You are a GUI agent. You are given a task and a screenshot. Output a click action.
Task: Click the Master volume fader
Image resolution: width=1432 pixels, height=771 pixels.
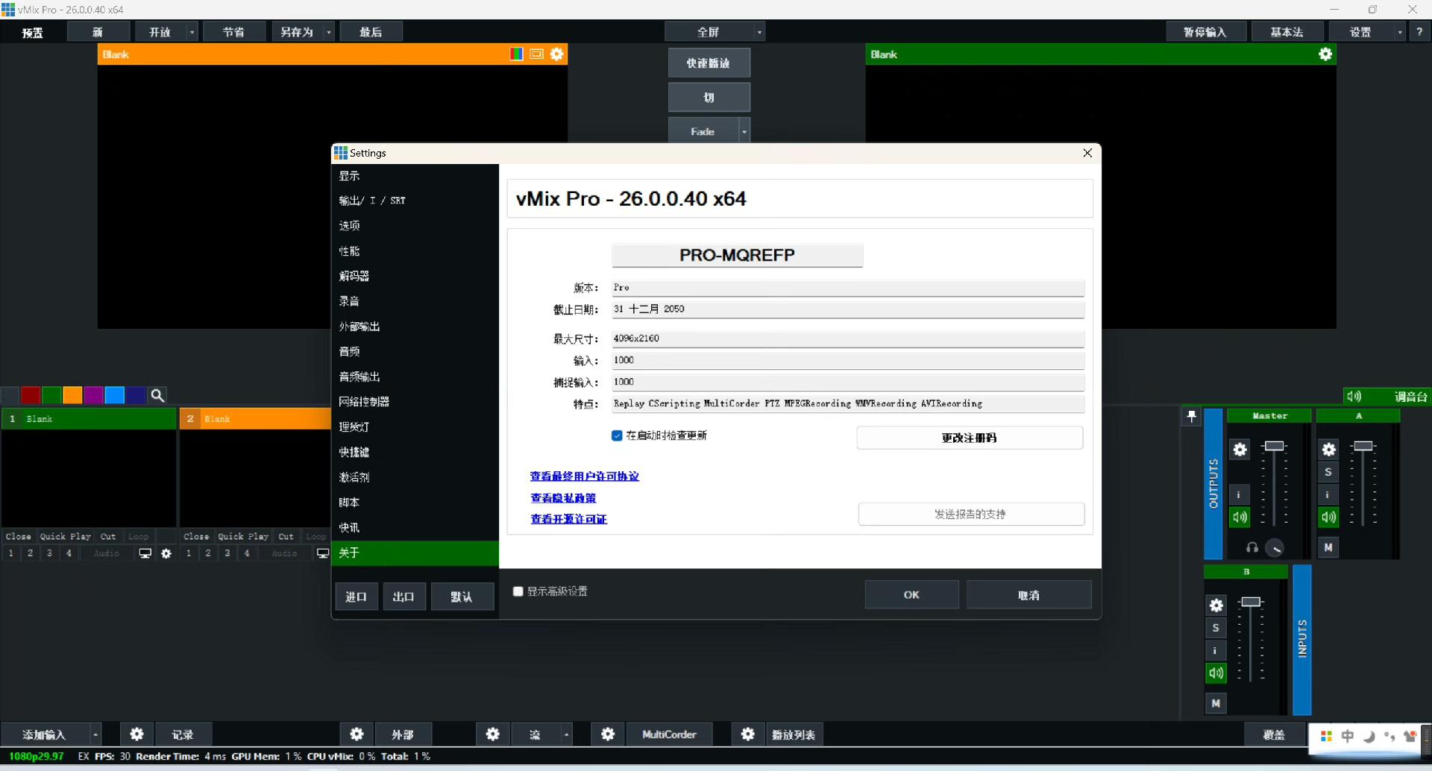[x=1275, y=446]
